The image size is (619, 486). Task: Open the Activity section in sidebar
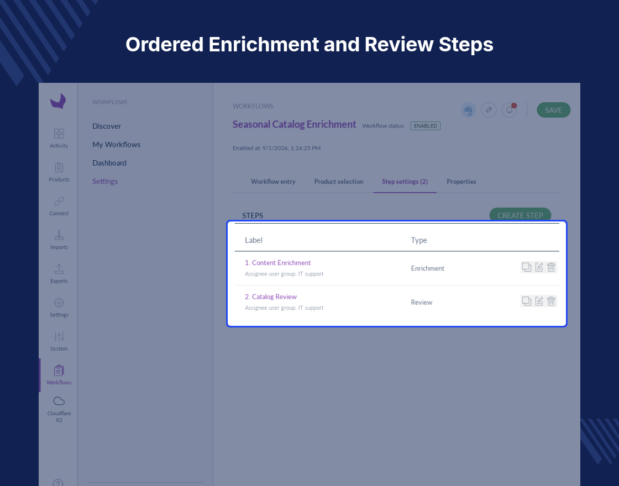pyautogui.click(x=59, y=138)
